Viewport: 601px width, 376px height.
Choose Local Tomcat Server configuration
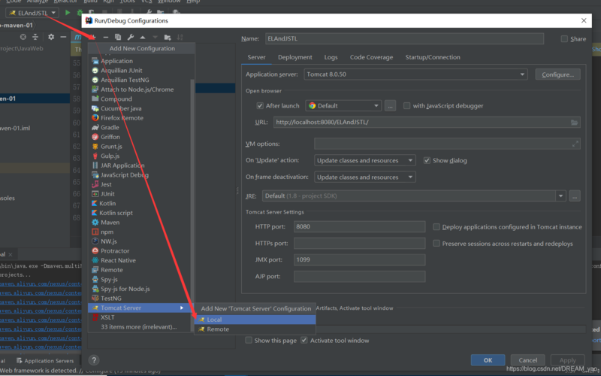click(x=255, y=320)
